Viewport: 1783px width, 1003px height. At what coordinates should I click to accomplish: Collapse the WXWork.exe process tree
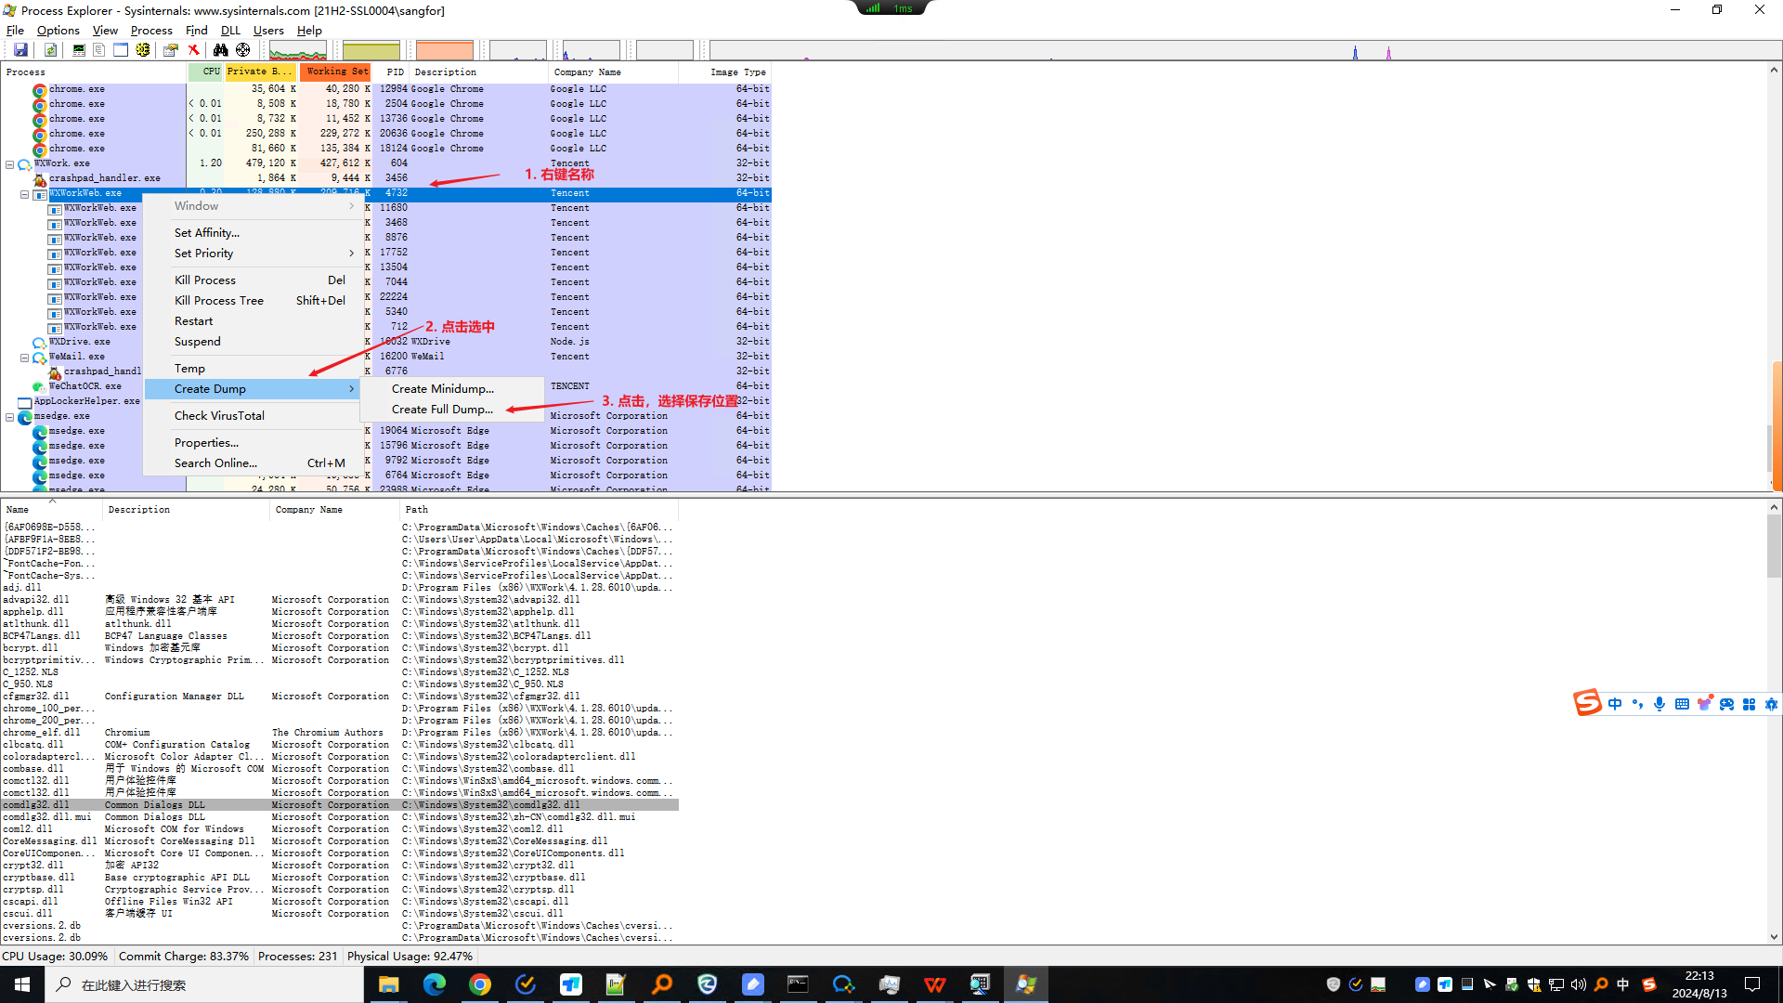point(10,164)
